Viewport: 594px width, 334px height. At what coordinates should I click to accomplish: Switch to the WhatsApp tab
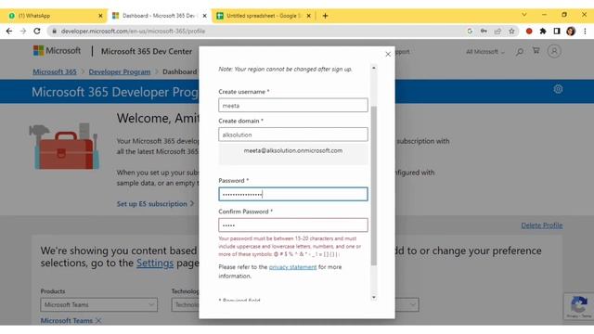(x=53, y=16)
